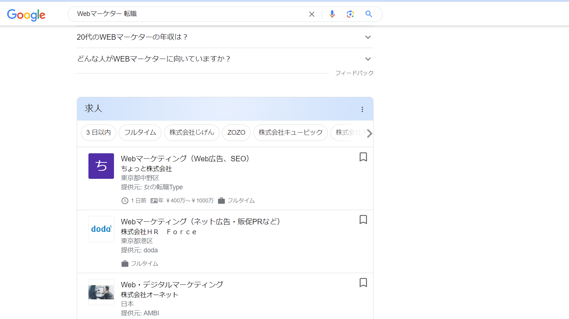The height and width of the screenshot is (319, 569).
Task: Select the 株式会社キュービック filter chip
Action: click(x=290, y=133)
